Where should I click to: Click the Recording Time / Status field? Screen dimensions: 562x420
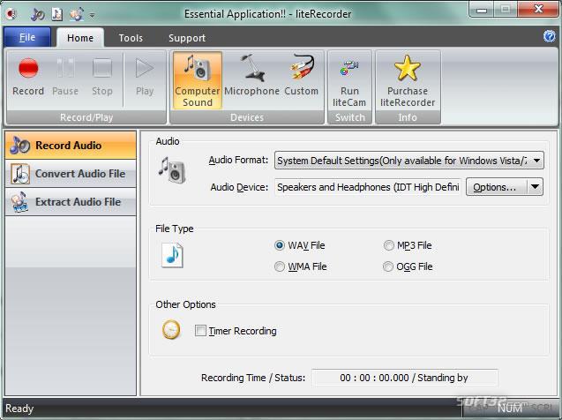(x=404, y=378)
